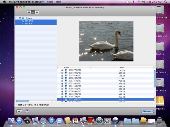The width and height of the screenshot is (170, 127).
Task: Click the file list scroll down arrow
Action: 154,101
